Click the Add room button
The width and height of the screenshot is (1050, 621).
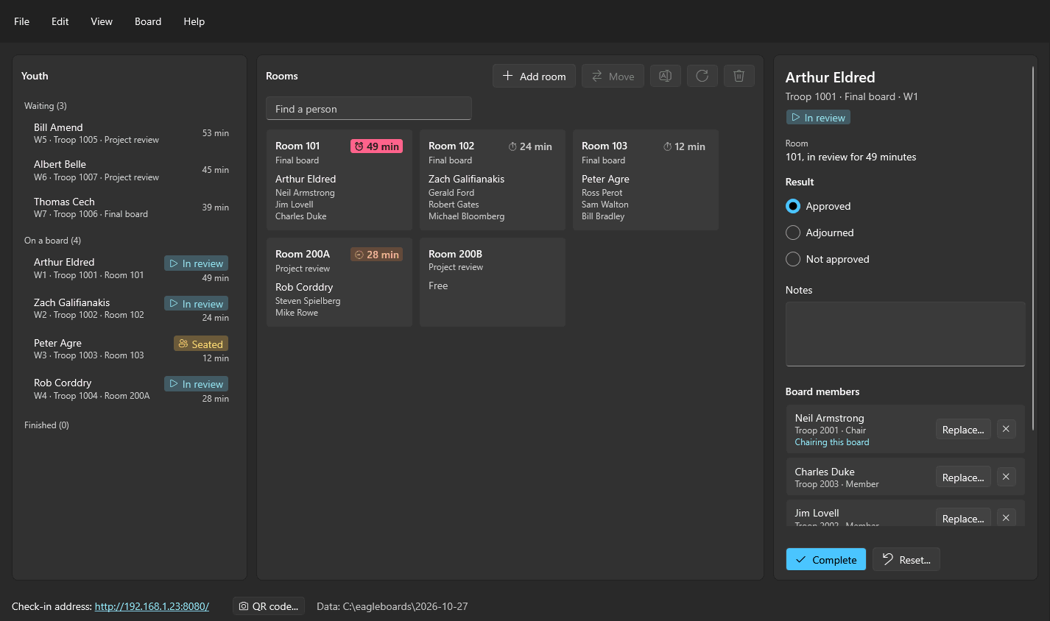point(534,76)
